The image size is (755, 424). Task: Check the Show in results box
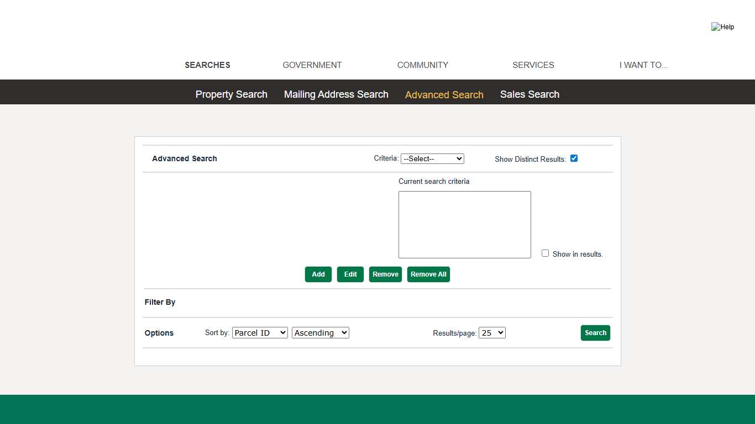545,253
